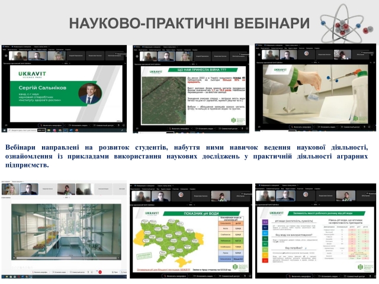This screenshot has height=284, width=379.
Task: Click the red end-call button in greenhouse screenshot
Action: (100, 272)
